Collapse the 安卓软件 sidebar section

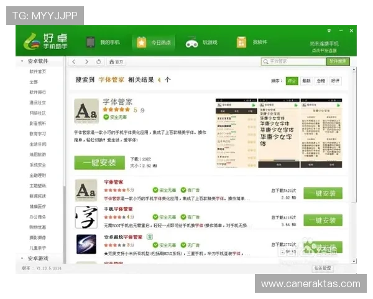click(22, 61)
